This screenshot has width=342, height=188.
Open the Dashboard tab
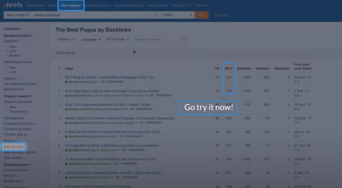click(x=36, y=5)
